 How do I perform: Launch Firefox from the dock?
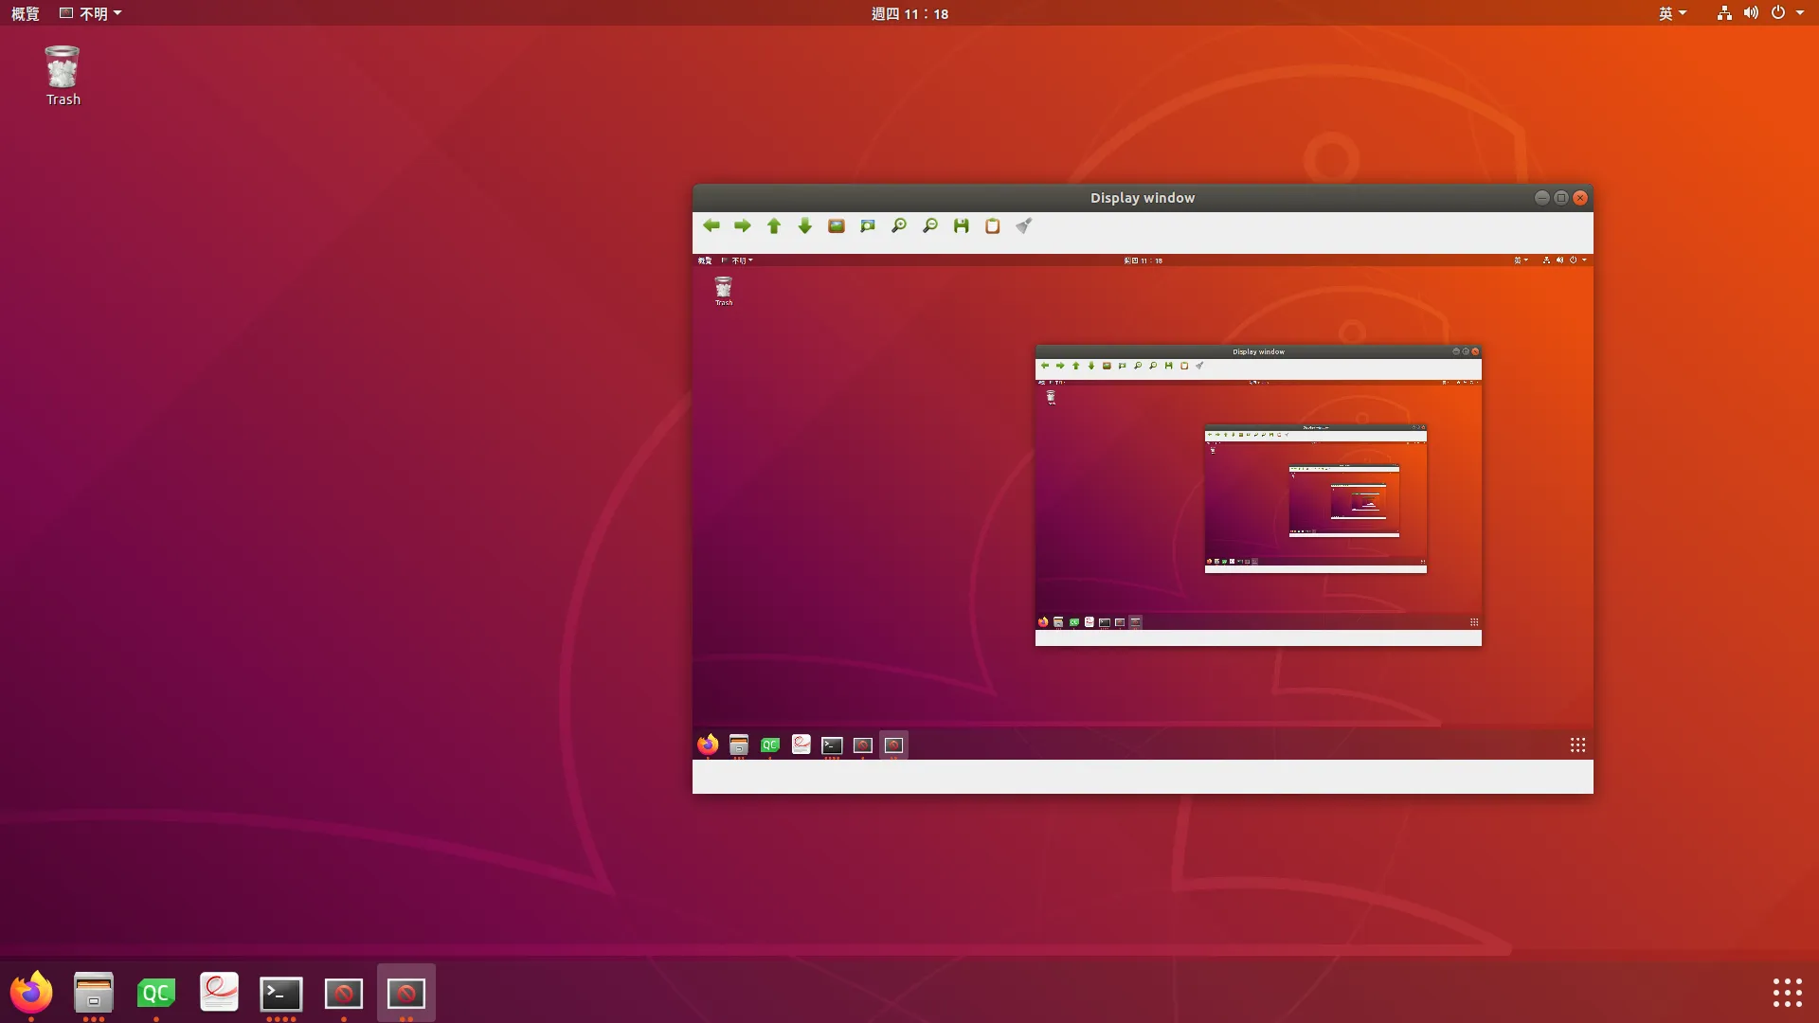click(31, 993)
